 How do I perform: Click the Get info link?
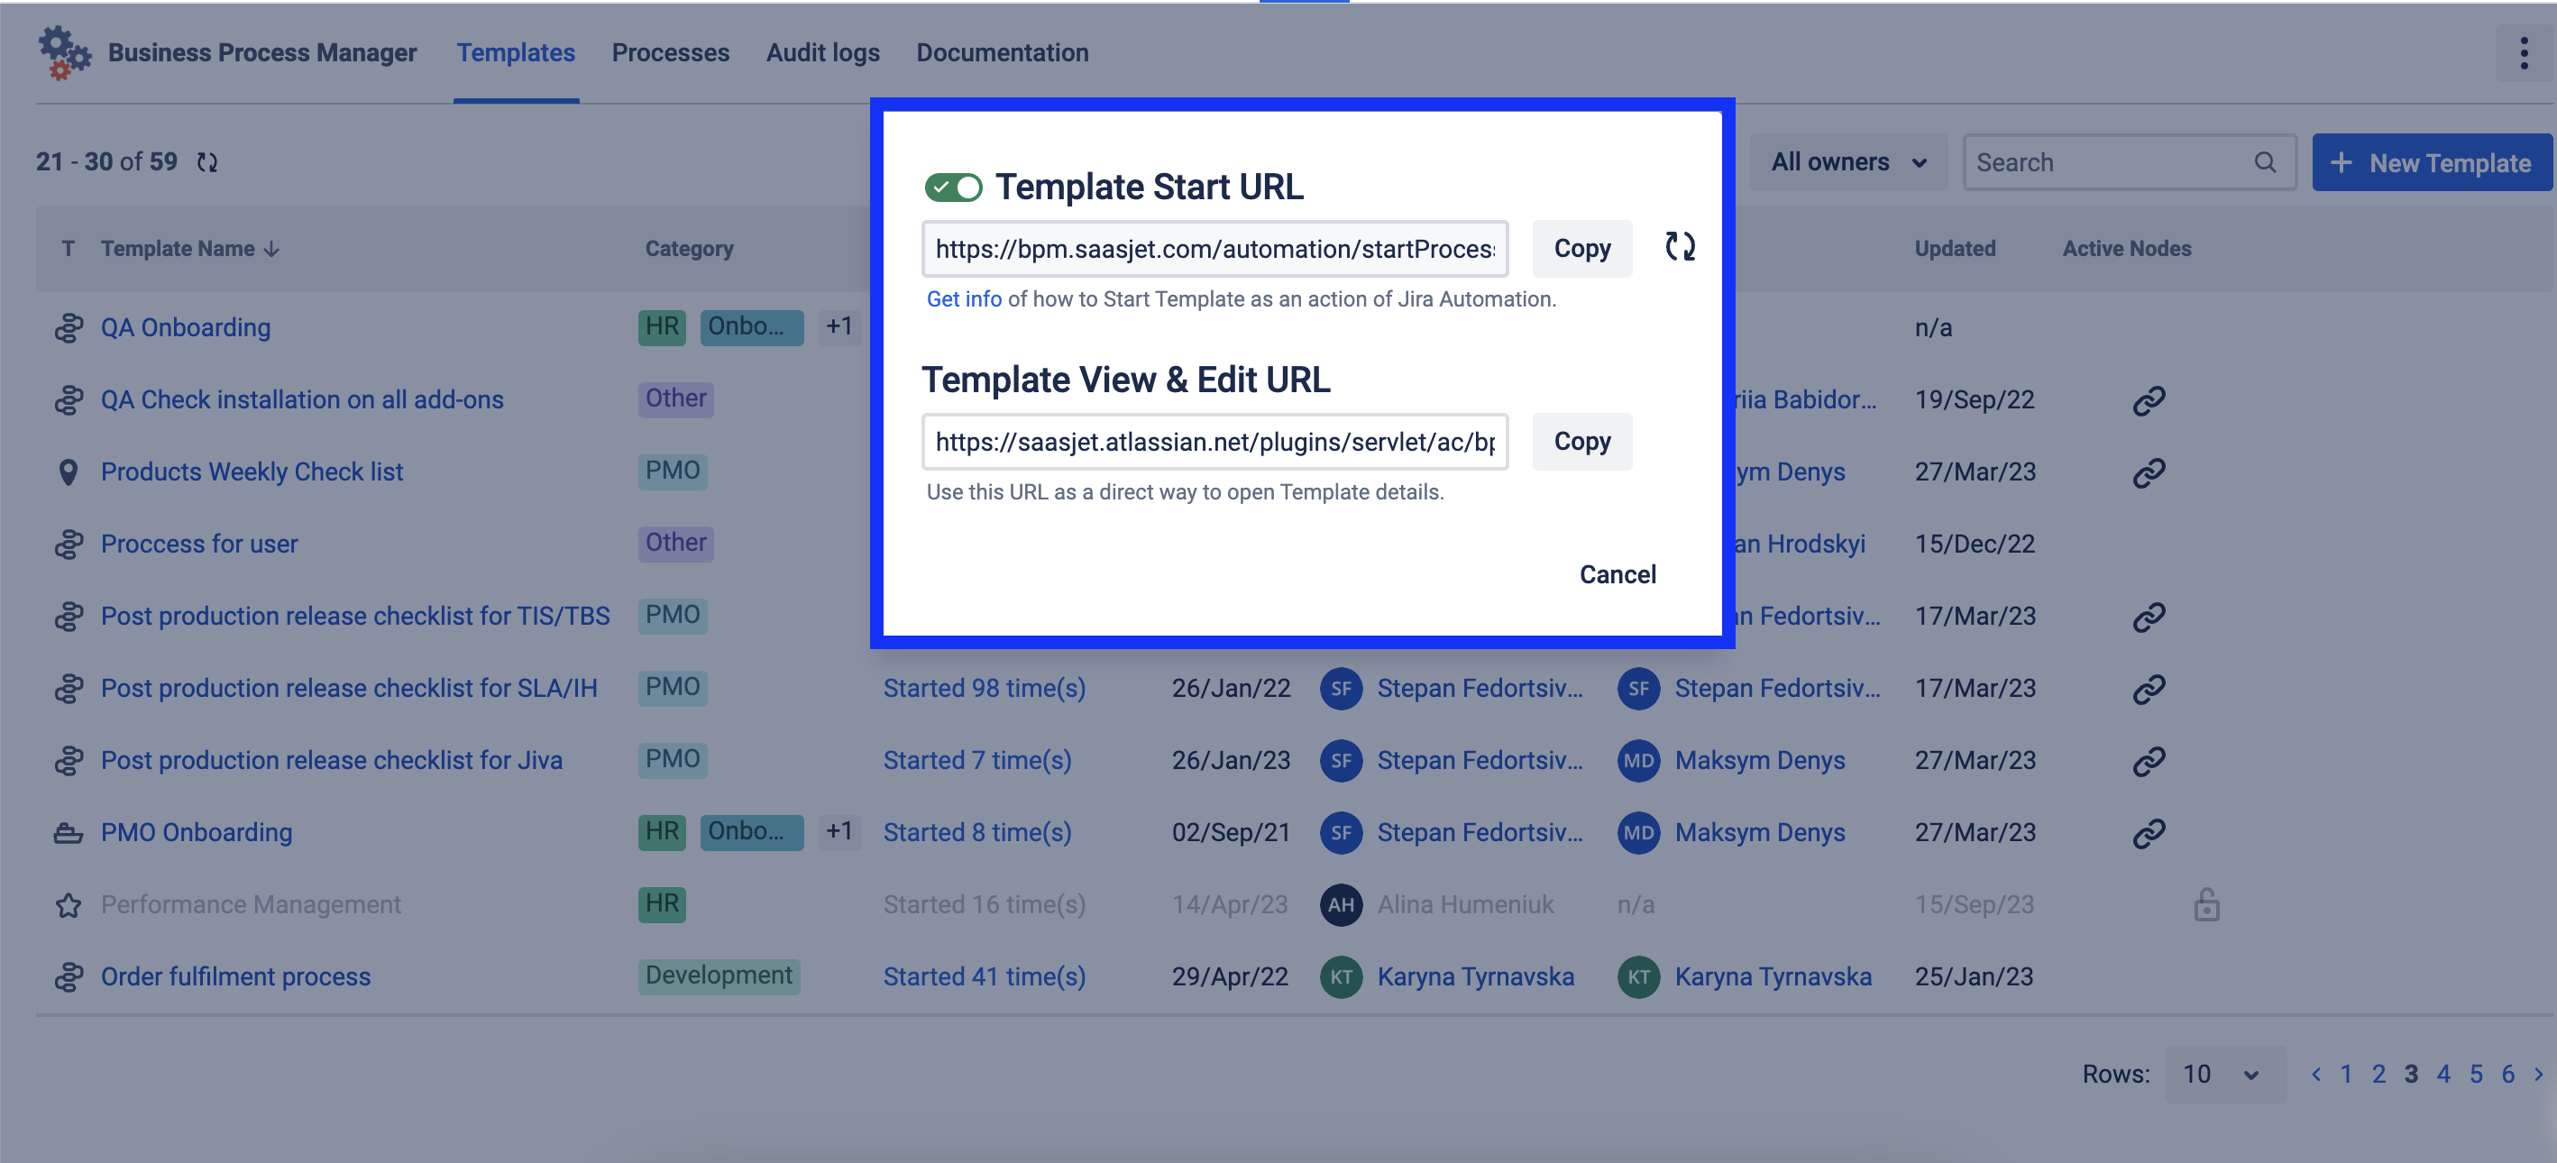pos(963,298)
